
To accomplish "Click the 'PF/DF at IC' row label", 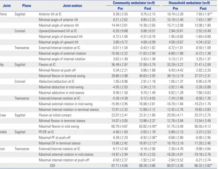I will pos(46,132).
